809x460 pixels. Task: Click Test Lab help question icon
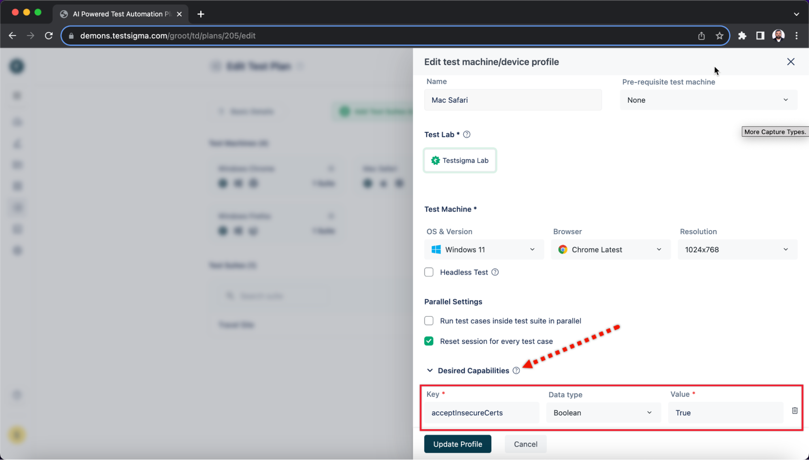click(x=467, y=134)
